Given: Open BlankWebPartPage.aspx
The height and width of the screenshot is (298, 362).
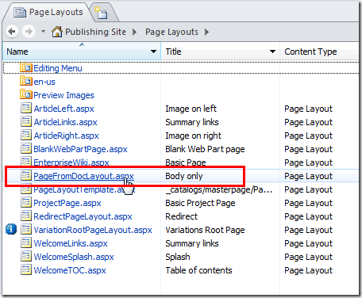Looking at the screenshot, I should coord(80,149).
